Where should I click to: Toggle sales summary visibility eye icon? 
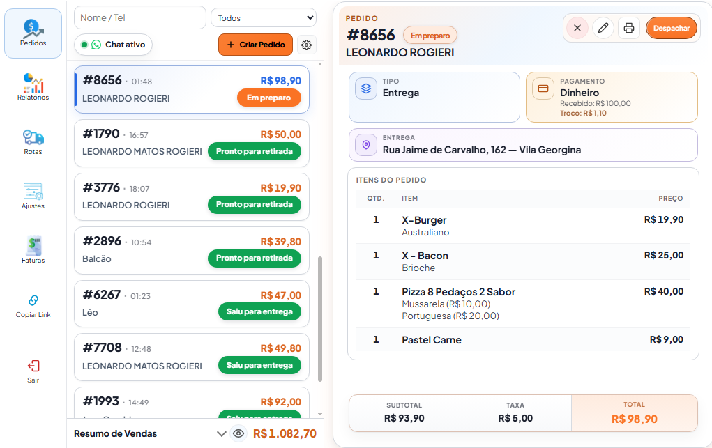pos(238,433)
